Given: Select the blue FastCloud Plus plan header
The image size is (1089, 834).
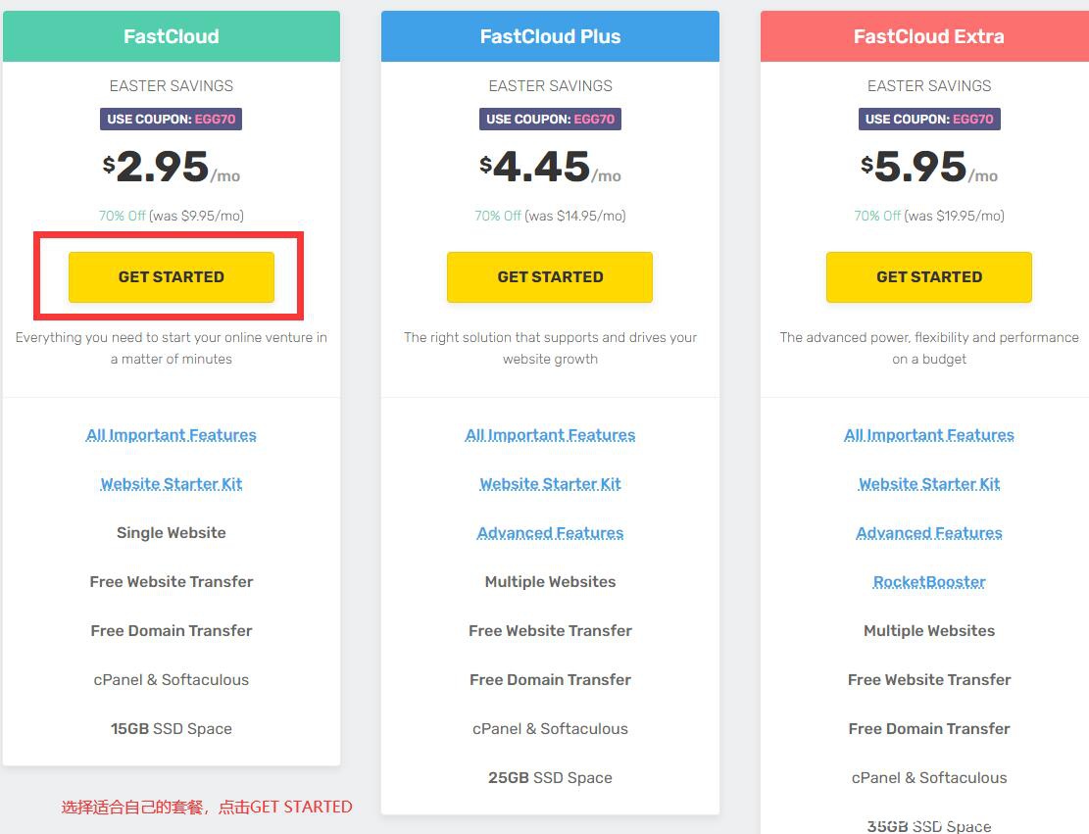Looking at the screenshot, I should pos(550,37).
